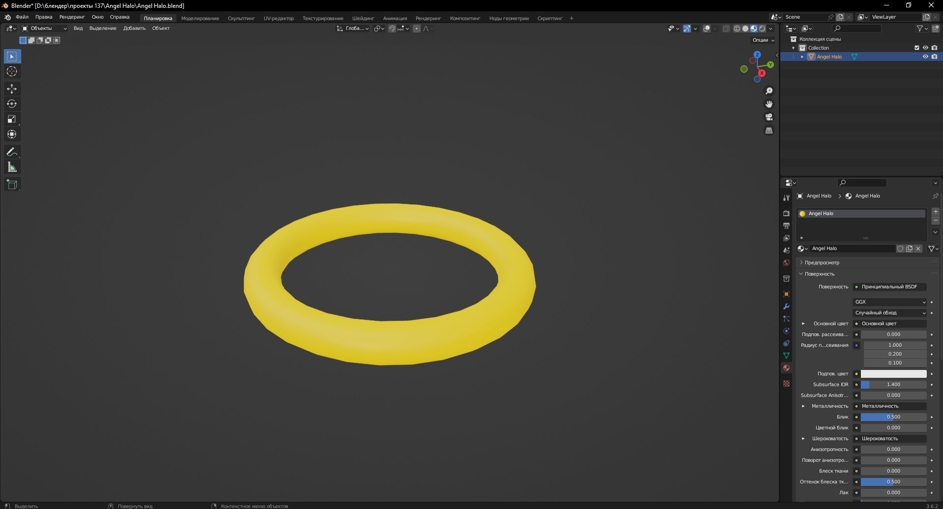Open the Объекты mode dropdown
Screen dimensions: 943x509
coord(44,28)
